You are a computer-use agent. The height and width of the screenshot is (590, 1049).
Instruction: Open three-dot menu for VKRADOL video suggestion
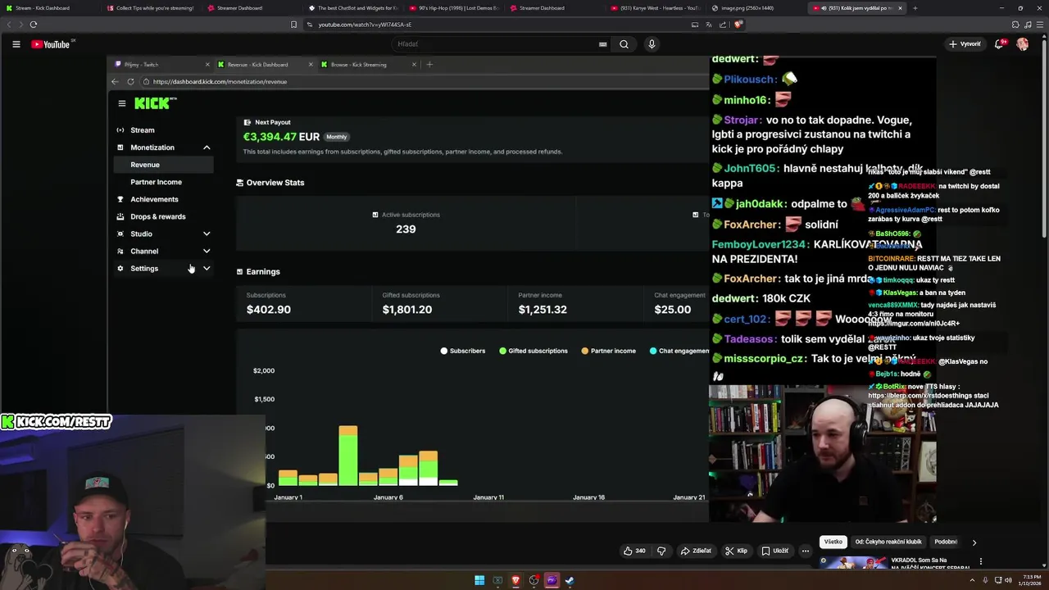click(x=981, y=561)
